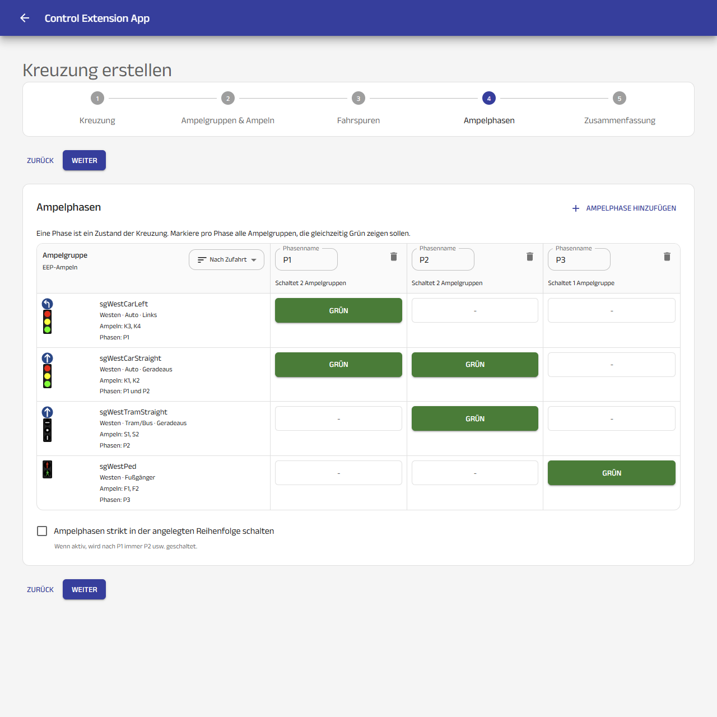The image size is (717, 717).
Task: Open the Nach Zufahrt sort dropdown
Action: click(x=226, y=259)
